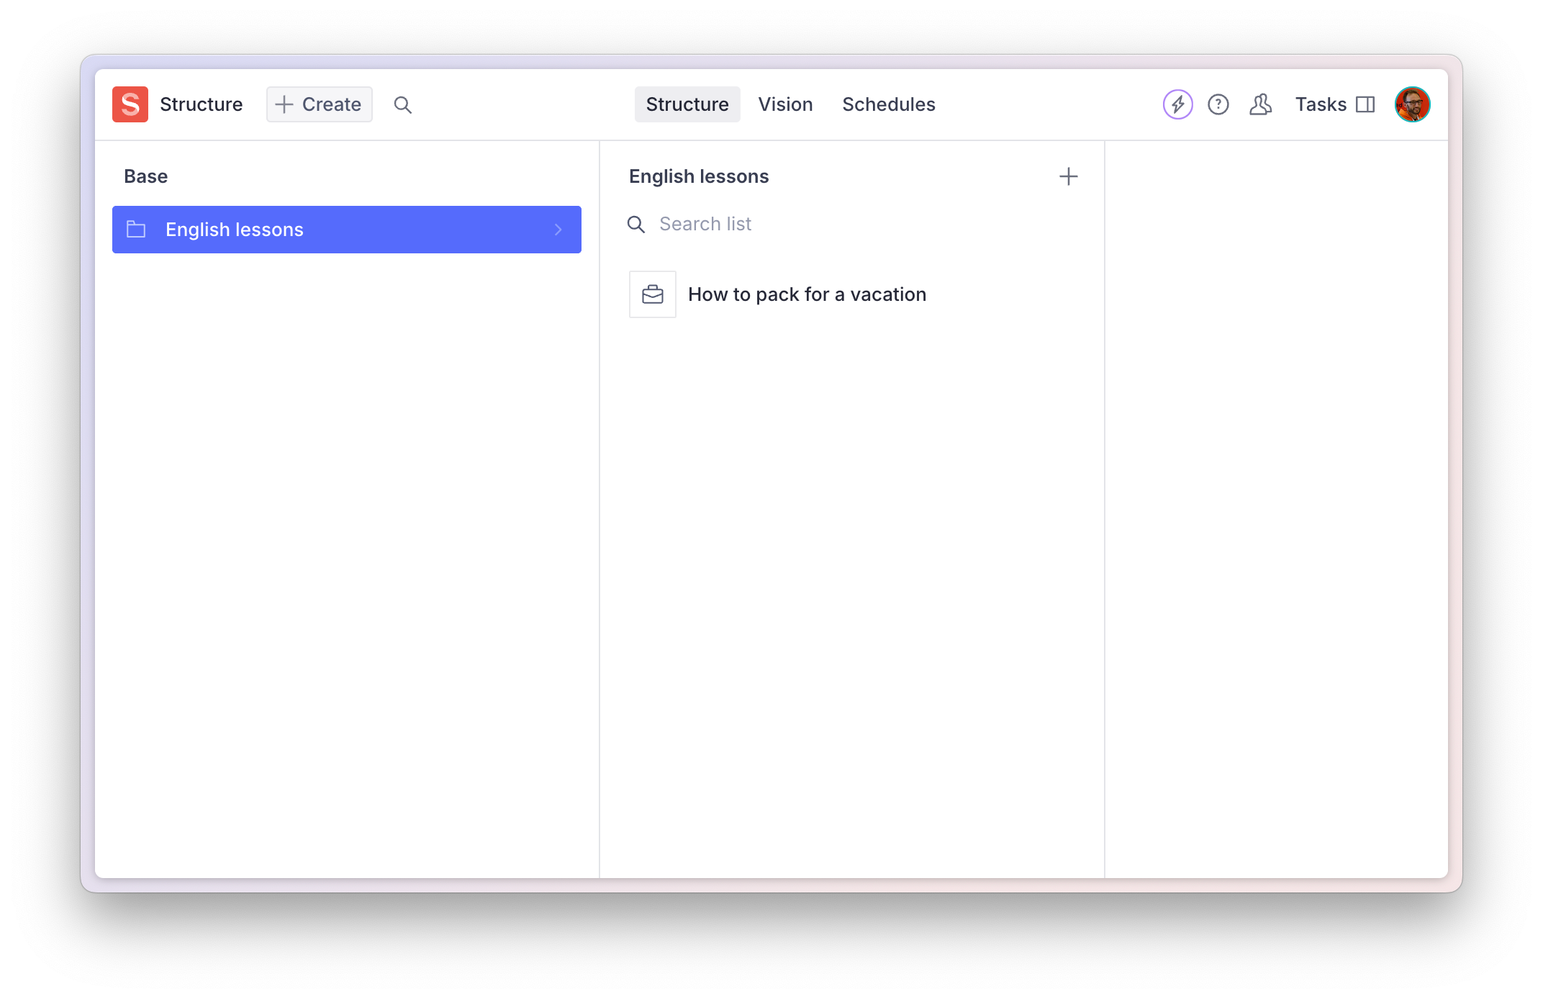This screenshot has width=1543, height=999.
Task: Focus the Search list field
Action: click(x=852, y=225)
